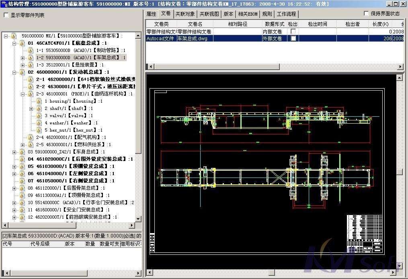Click the part icon for 1-2 车架总成

pos(31,58)
